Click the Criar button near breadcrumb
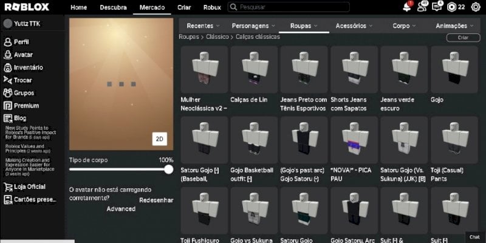486x243 pixels. [x=463, y=38]
